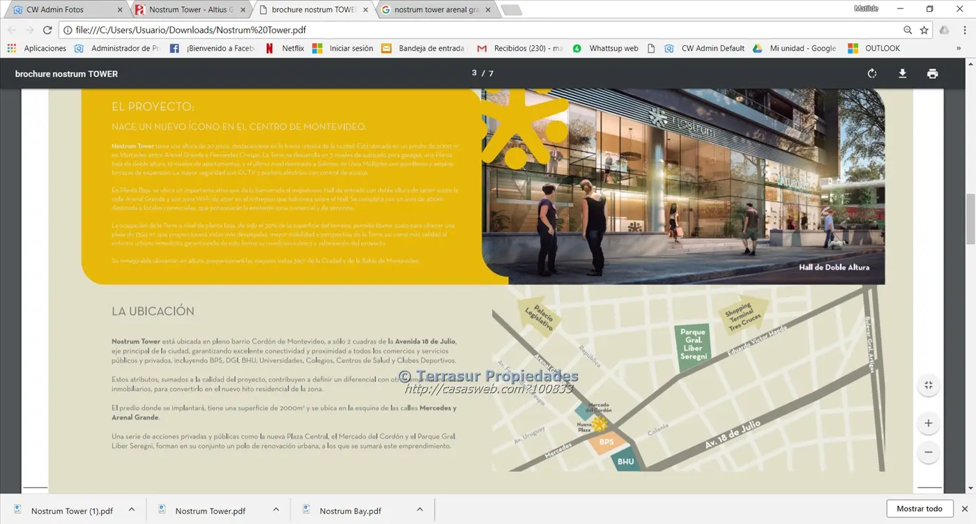Print the brochure PDF
The width and height of the screenshot is (976, 524).
pos(933,74)
